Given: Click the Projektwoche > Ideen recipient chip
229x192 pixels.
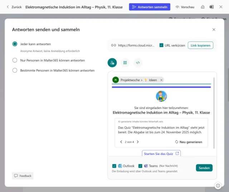Looking at the screenshot, I should coord(138,80).
